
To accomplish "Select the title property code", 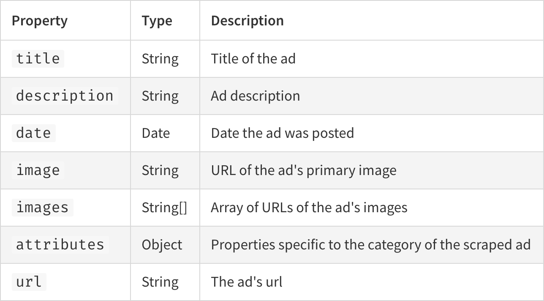I will coord(38,58).
